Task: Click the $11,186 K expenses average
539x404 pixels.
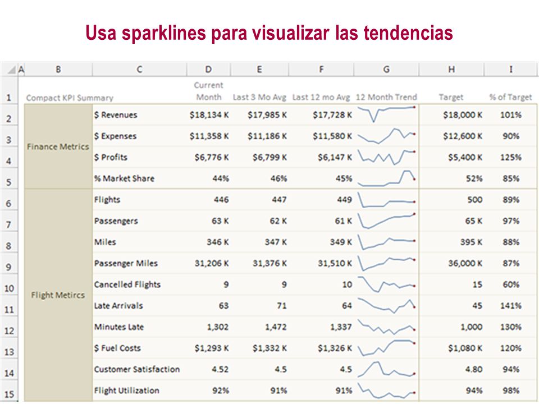Action: pos(267,136)
